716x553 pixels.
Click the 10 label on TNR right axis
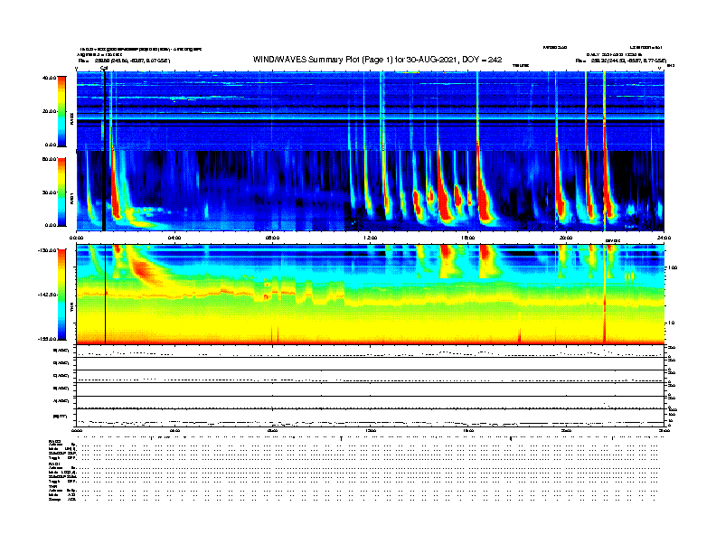671,323
